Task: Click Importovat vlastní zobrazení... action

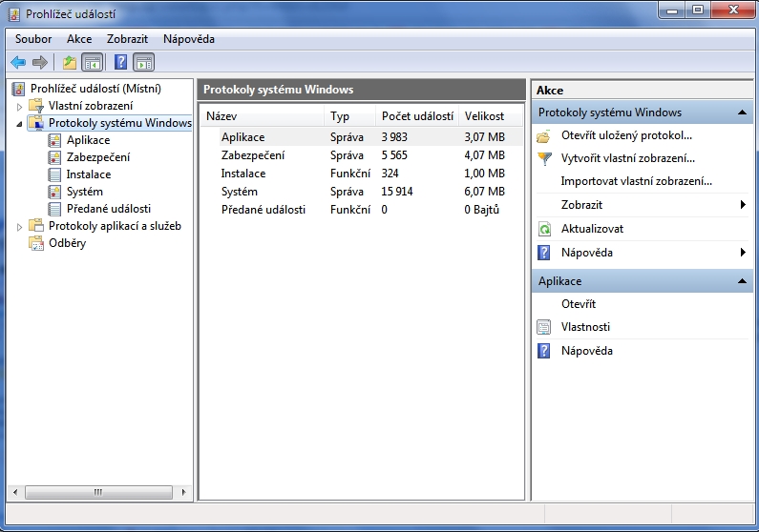Action: click(x=637, y=181)
